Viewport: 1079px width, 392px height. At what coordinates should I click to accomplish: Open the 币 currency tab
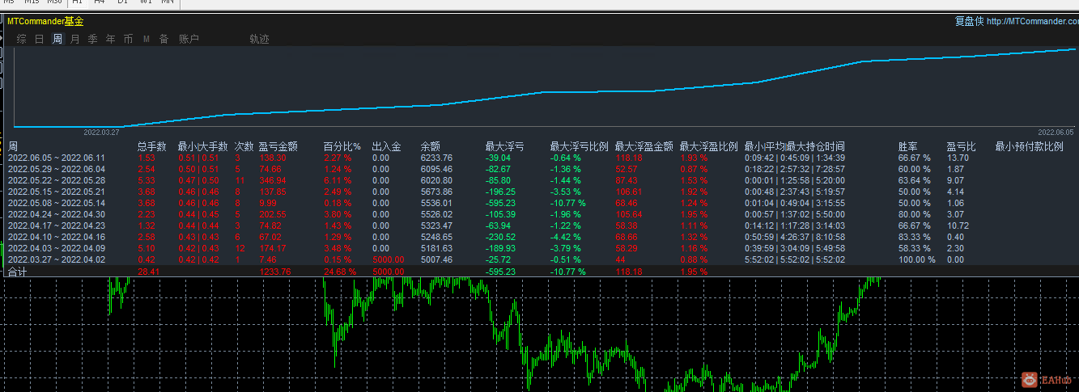click(x=129, y=39)
